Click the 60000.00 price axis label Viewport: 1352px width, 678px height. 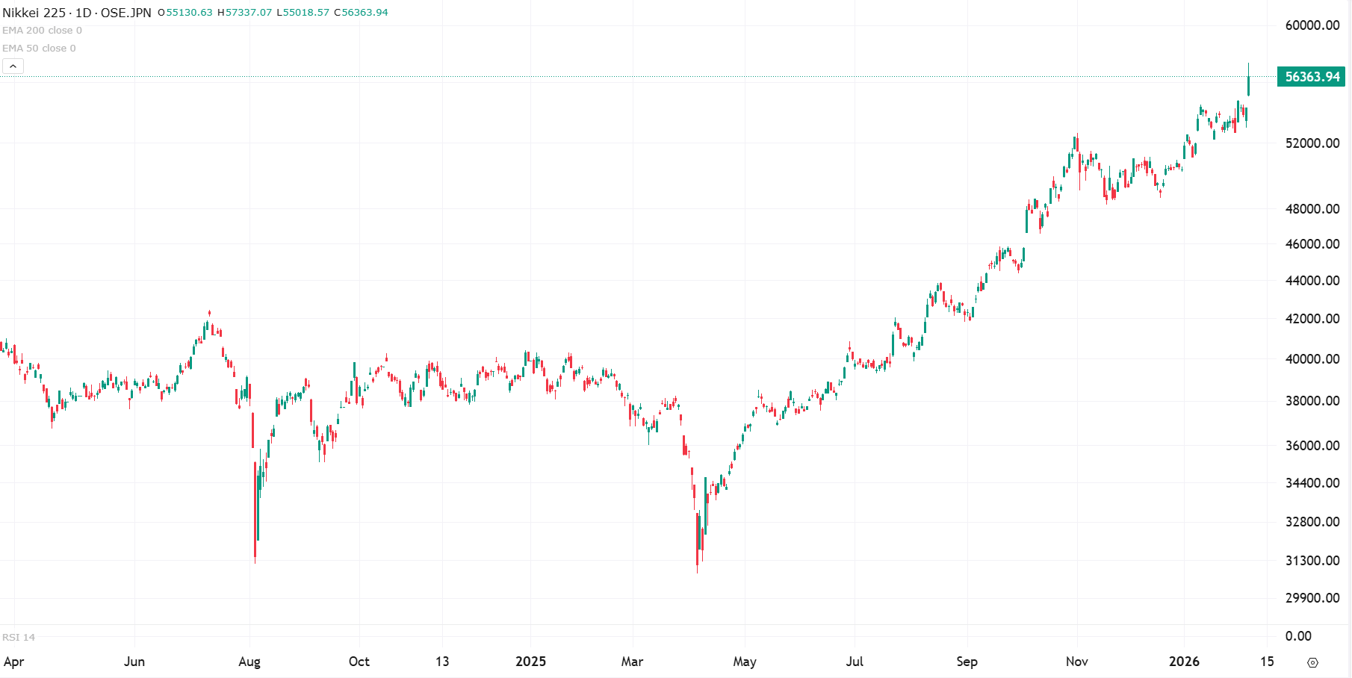click(x=1312, y=25)
